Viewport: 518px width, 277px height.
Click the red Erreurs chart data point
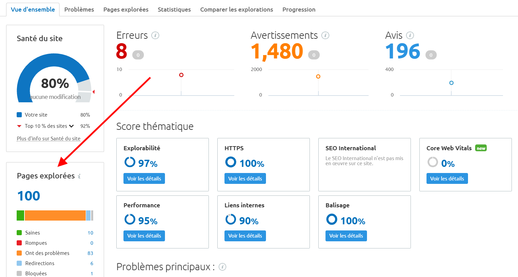point(181,75)
